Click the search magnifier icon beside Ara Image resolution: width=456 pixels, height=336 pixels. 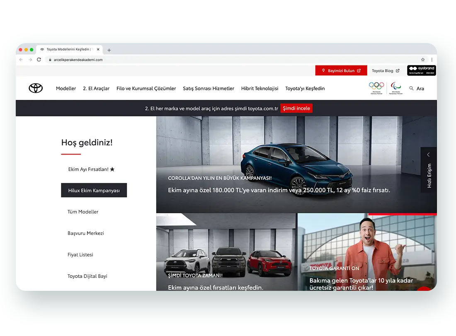click(x=411, y=88)
